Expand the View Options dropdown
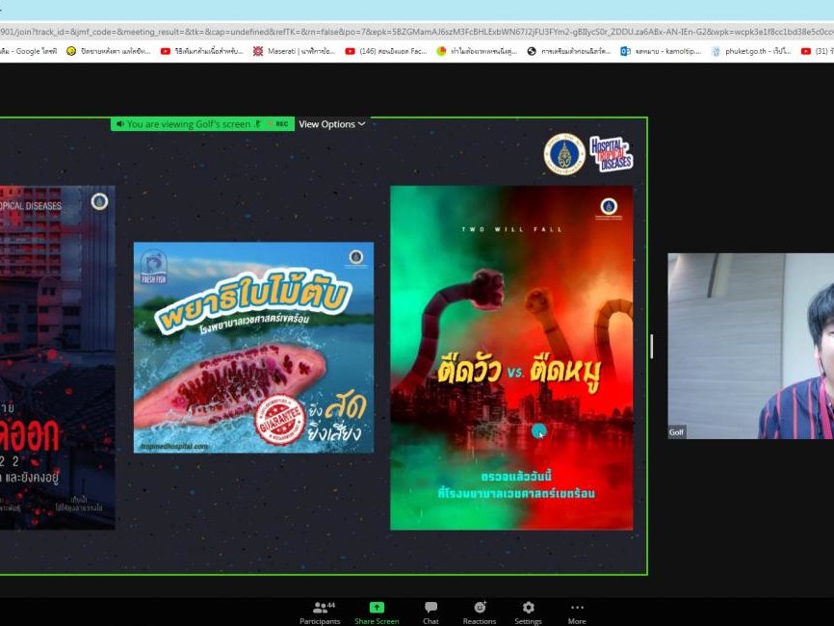Screen dimensions: 834x626 pyautogui.click(x=331, y=124)
